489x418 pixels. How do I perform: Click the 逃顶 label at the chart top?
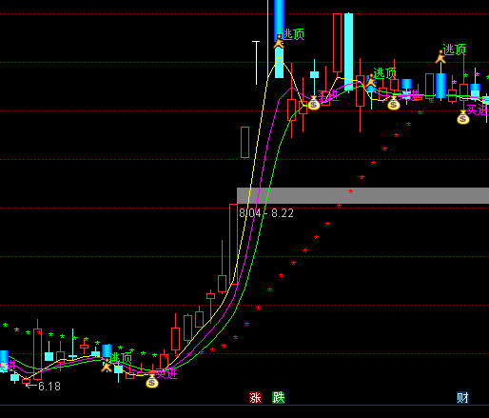click(x=293, y=34)
